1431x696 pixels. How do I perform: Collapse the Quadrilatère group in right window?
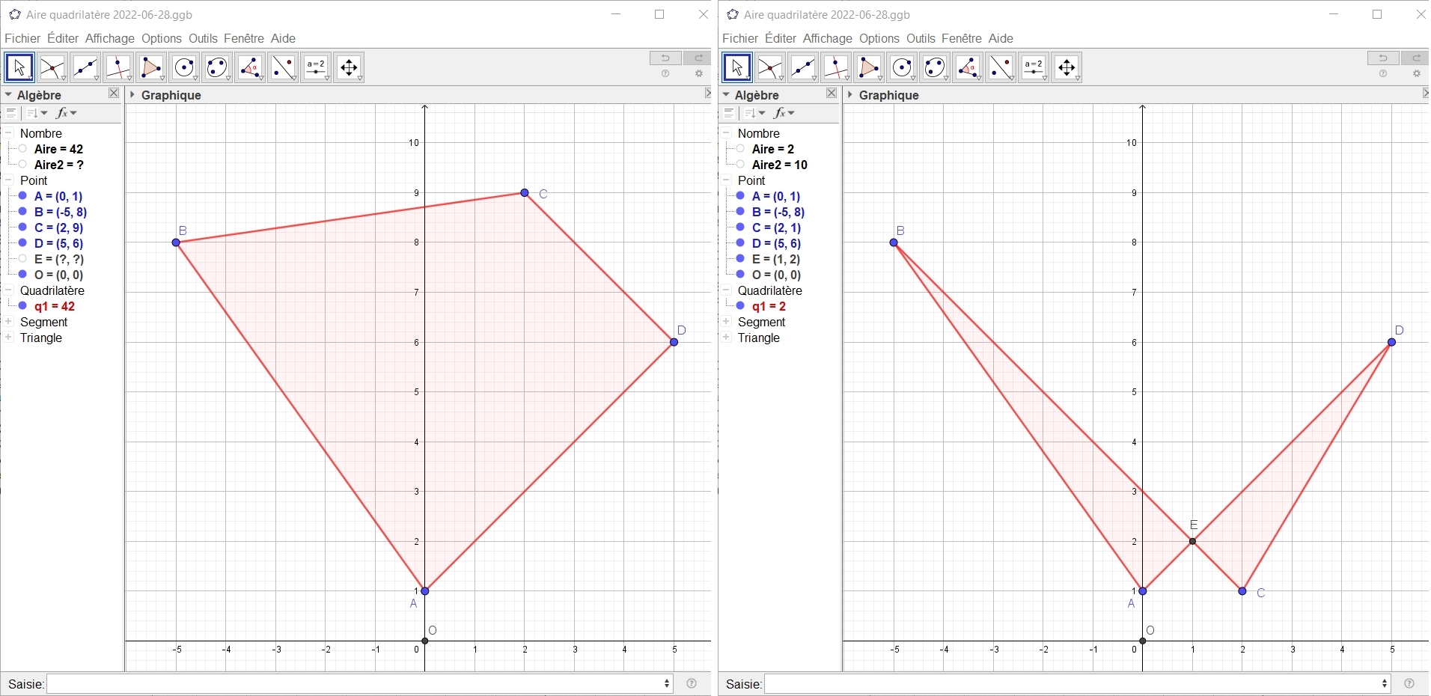tap(727, 290)
